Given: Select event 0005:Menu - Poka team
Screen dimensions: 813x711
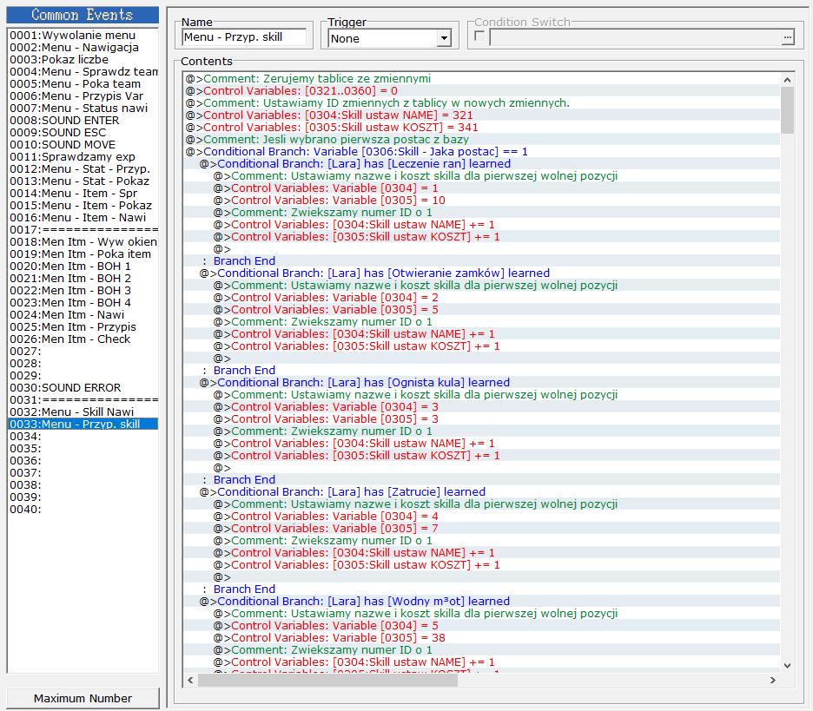Looking at the screenshot, I should point(83,84).
